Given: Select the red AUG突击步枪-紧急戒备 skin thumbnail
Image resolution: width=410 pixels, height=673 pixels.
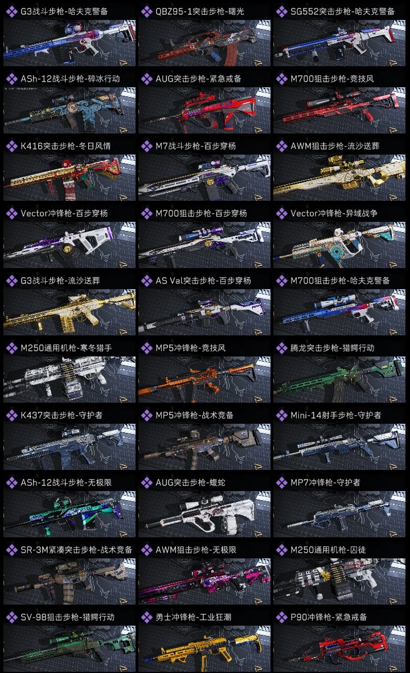Looking at the screenshot, I should pyautogui.click(x=204, y=110).
